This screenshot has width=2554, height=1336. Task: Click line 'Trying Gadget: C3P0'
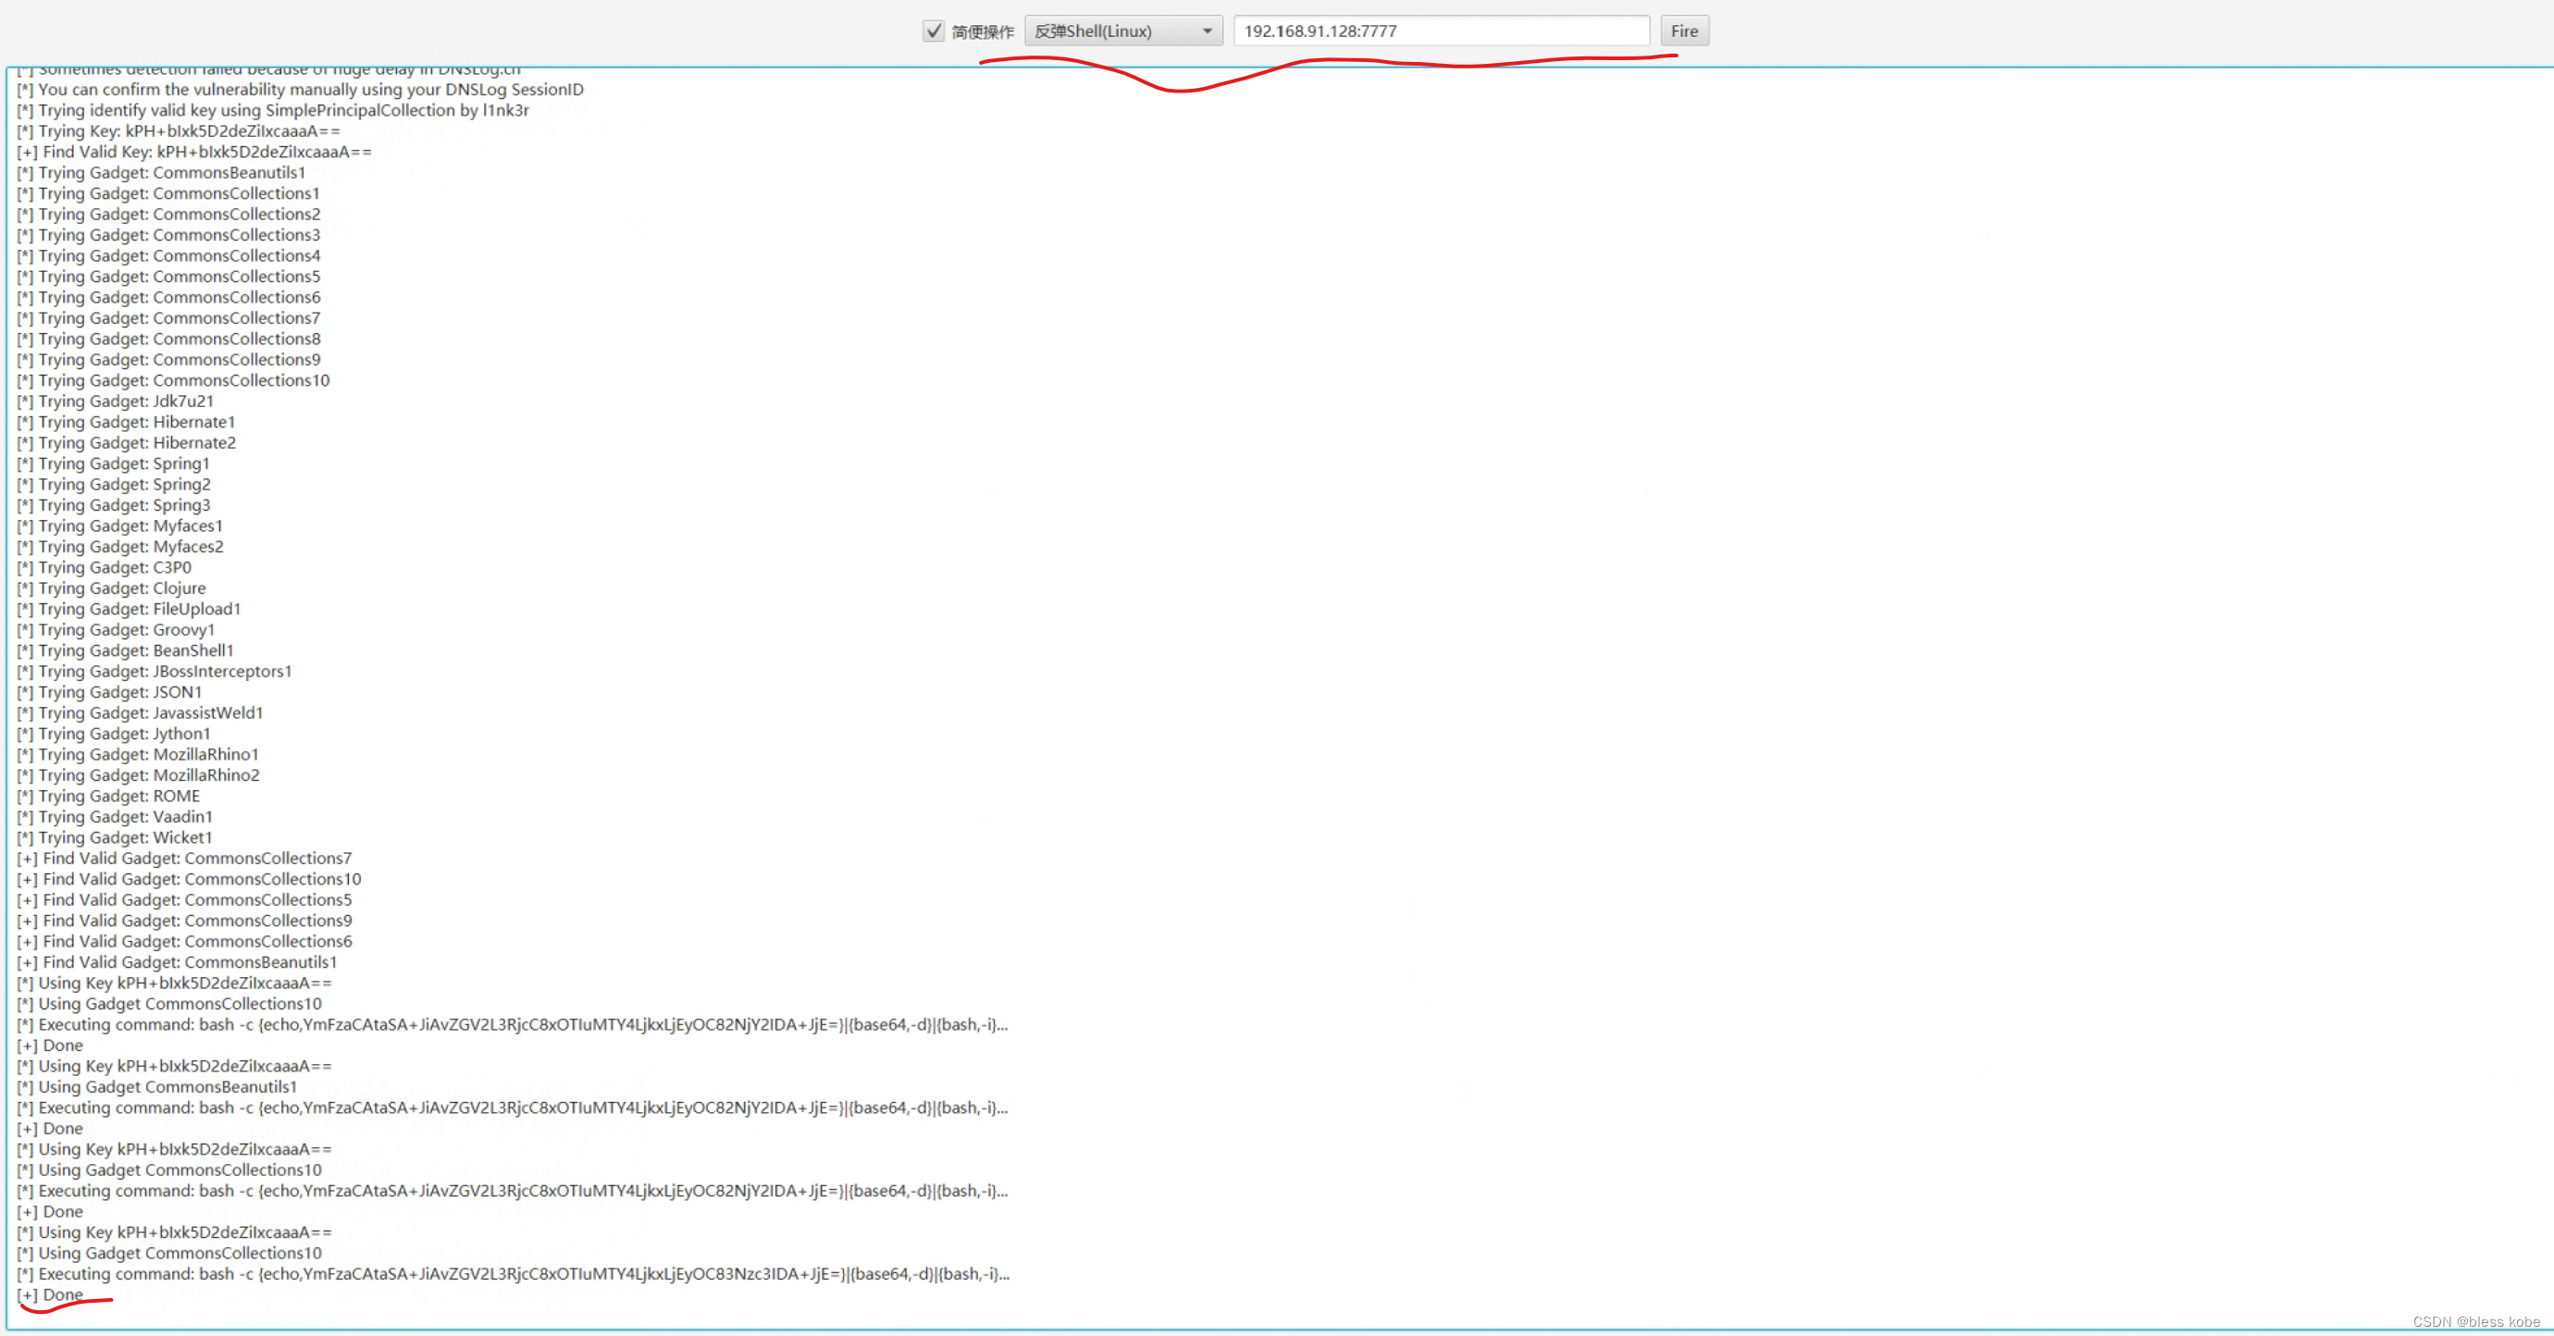[104, 568]
